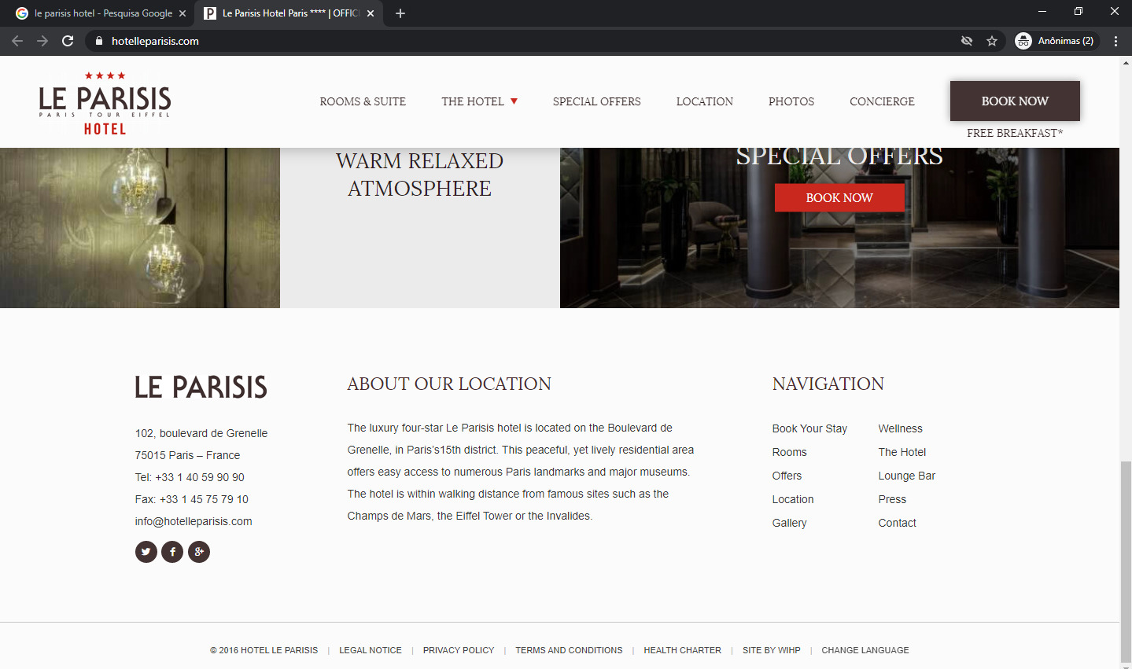
Task: Open the Lounge Bar footer link
Action: [907, 476]
